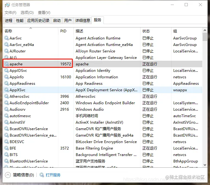Viewport: 210px width, 185px height.
Task: Click the gear icon beside AppIDSvc
Action: [6, 70]
